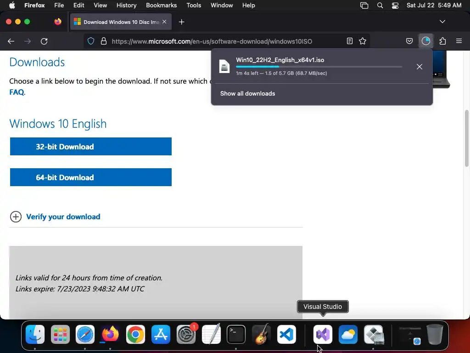Open GarageBand from the Dock
The image size is (470, 353).
(x=261, y=334)
